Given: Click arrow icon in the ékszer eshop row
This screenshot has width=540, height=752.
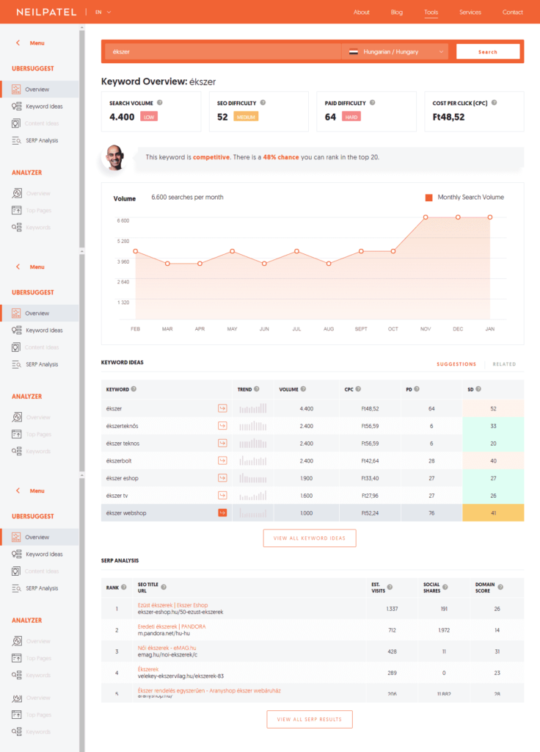Looking at the screenshot, I should [x=222, y=477].
